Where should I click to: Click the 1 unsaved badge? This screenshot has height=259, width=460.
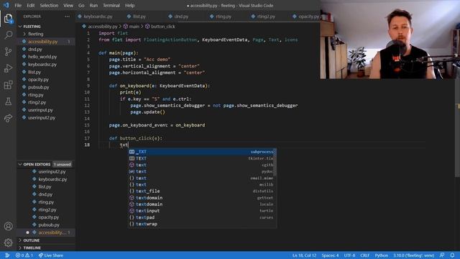tap(63, 165)
